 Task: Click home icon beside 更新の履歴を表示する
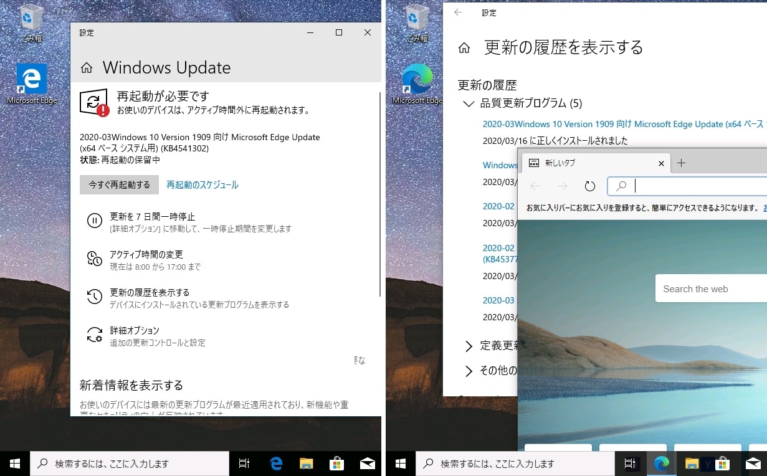coord(464,48)
